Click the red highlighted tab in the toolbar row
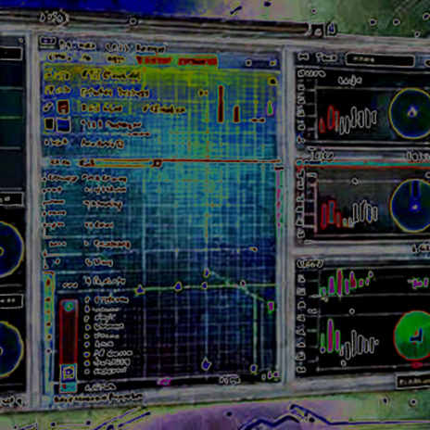Screen dimensions: 430x430 click(154, 60)
